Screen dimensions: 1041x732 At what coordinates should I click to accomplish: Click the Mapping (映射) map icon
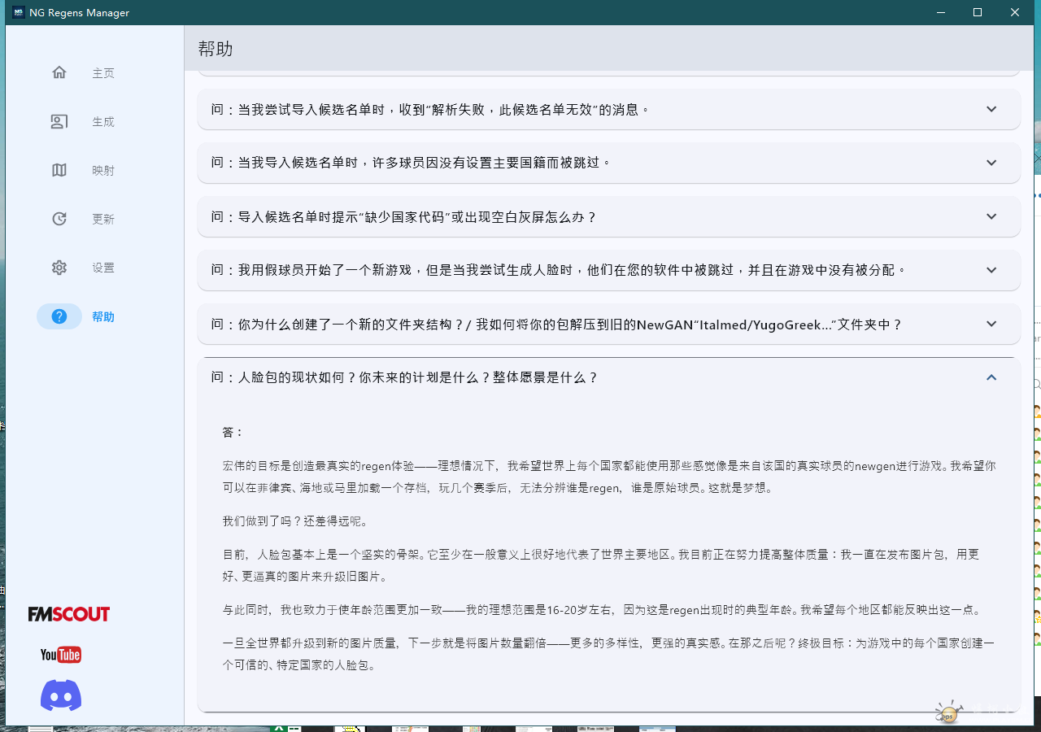pos(59,170)
